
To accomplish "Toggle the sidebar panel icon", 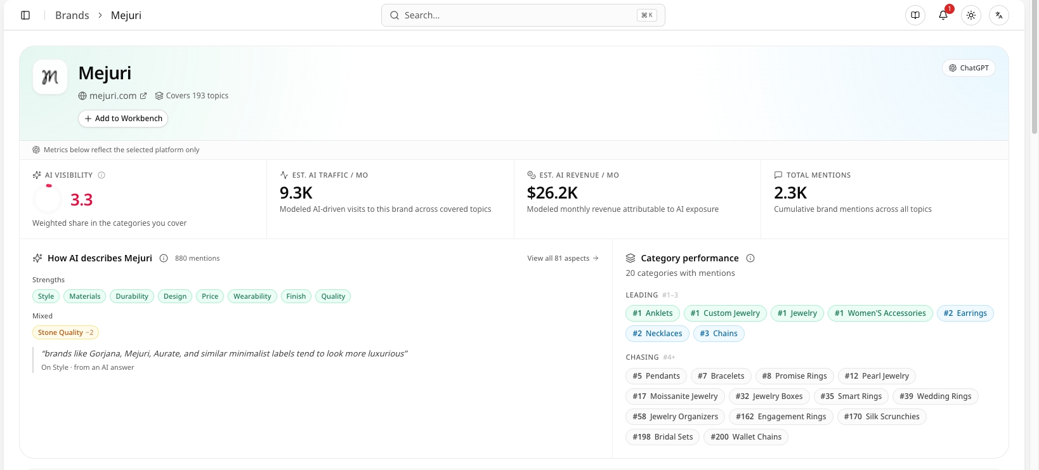I will [25, 15].
